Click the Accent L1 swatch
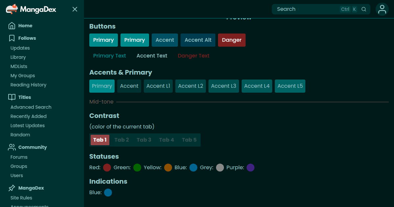This screenshot has height=207, width=394. [x=158, y=86]
